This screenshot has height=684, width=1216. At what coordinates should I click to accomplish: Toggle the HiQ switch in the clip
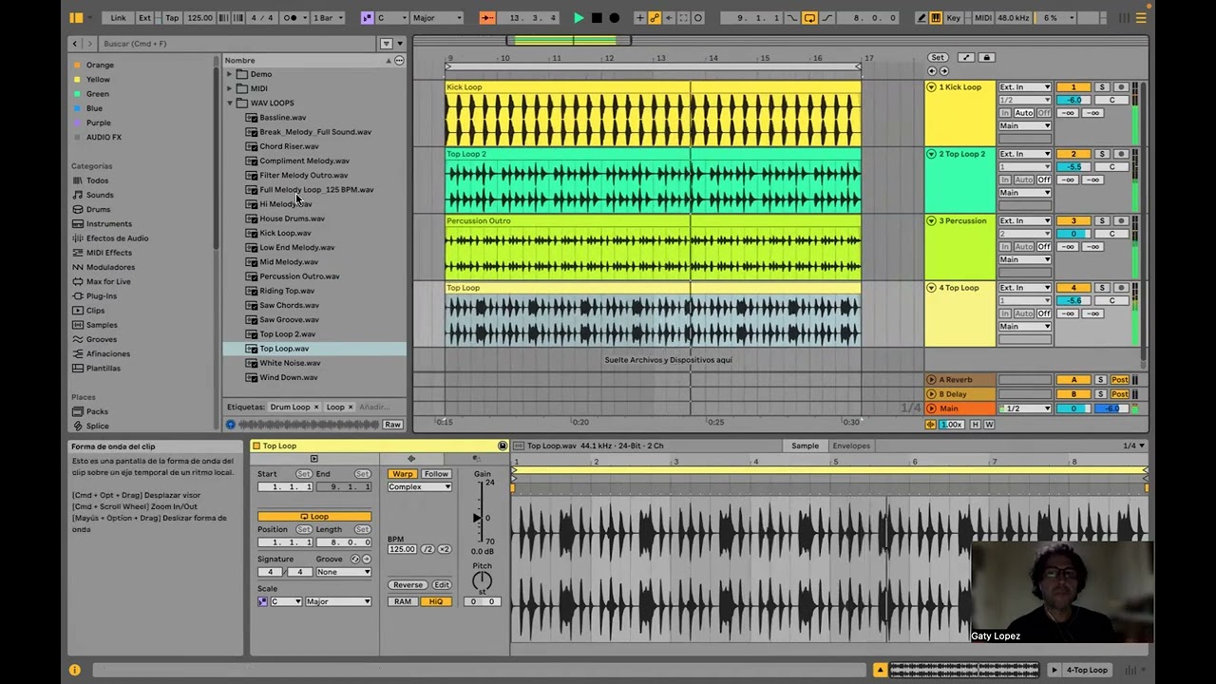click(436, 601)
